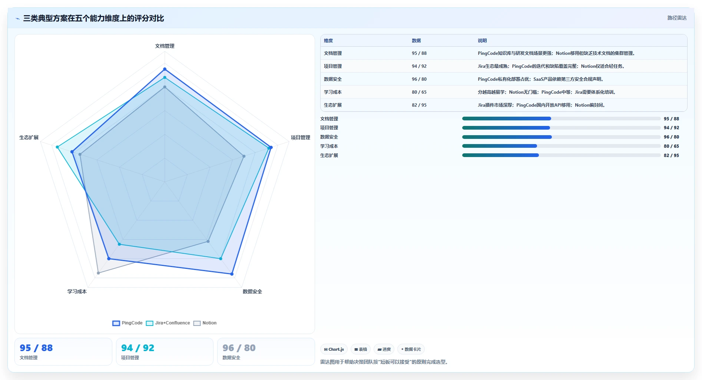The image size is (702, 380).
Task: Click the 生态扩展 axis label on the radar
Action: point(29,137)
